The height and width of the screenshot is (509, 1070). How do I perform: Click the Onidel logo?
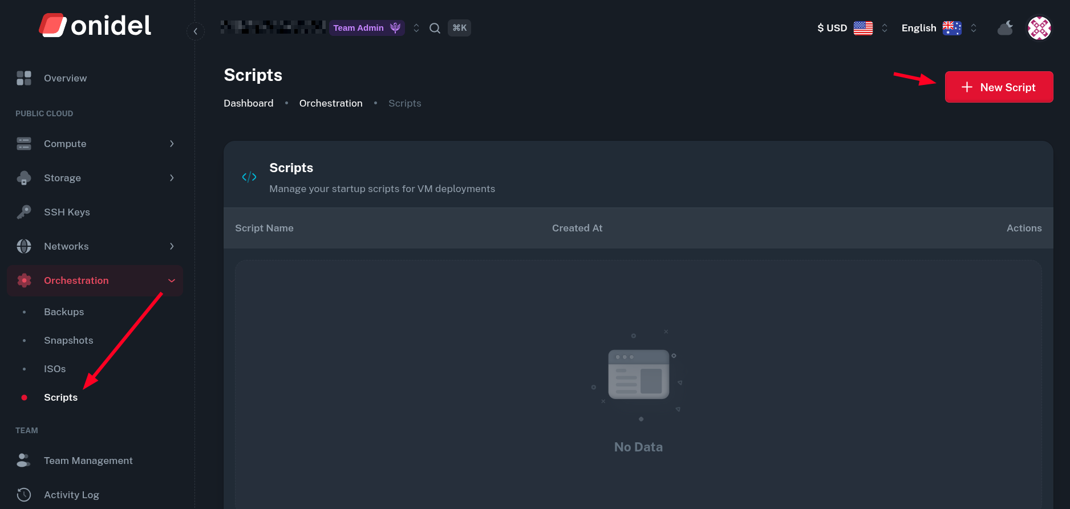pos(95,26)
